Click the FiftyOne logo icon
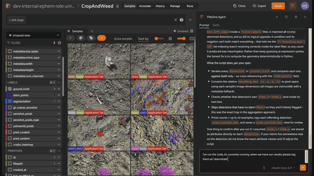Image resolution: width=314 pixels, height=176 pixels. (8, 6)
